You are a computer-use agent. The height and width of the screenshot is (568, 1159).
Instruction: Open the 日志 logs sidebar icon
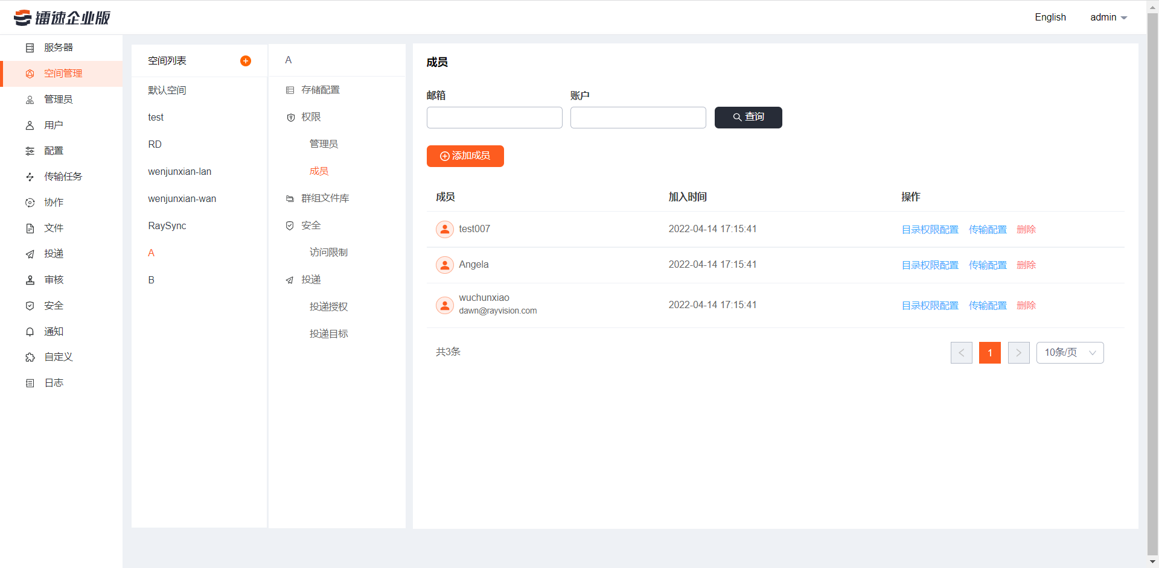coord(30,383)
